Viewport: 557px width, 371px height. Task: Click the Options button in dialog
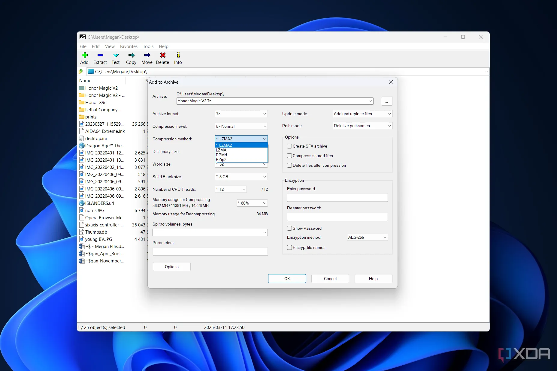coord(172,267)
